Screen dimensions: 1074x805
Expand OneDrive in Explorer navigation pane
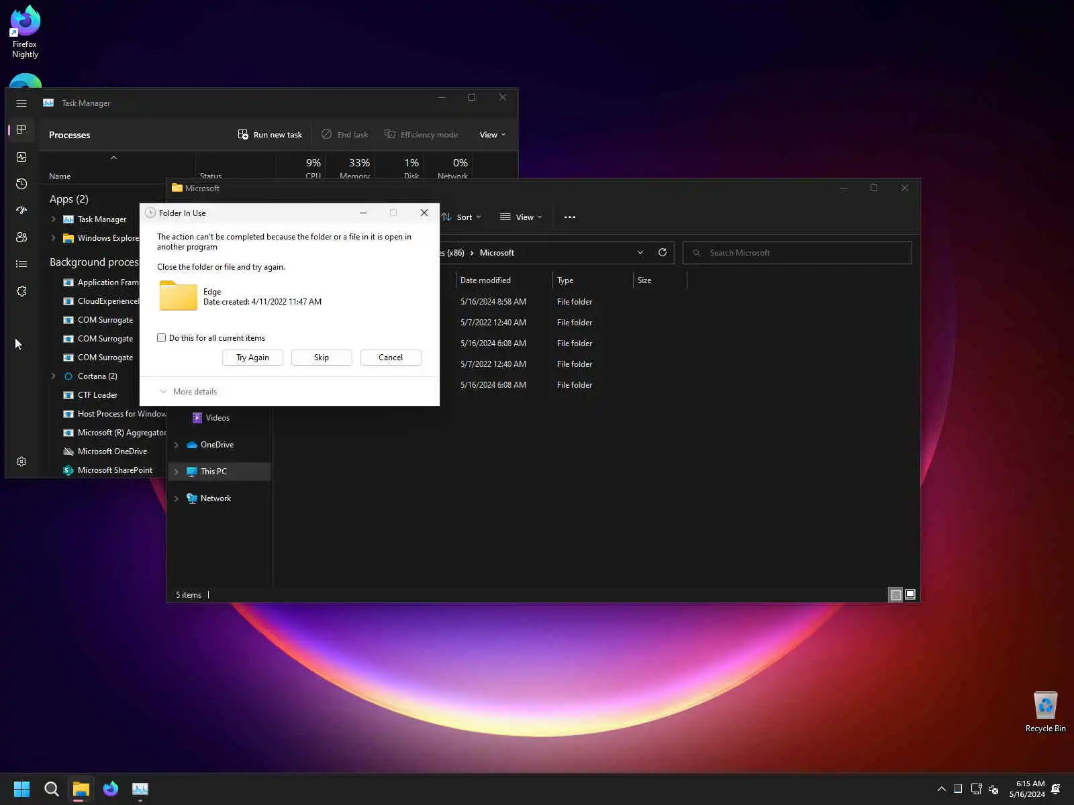click(x=176, y=445)
